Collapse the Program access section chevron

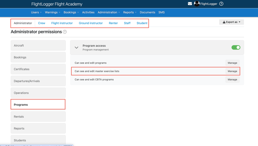click(76, 48)
